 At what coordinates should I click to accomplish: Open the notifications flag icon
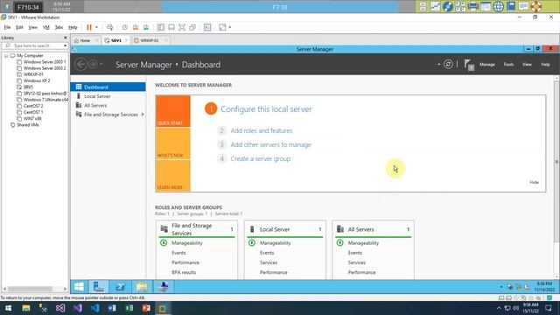tap(469, 65)
